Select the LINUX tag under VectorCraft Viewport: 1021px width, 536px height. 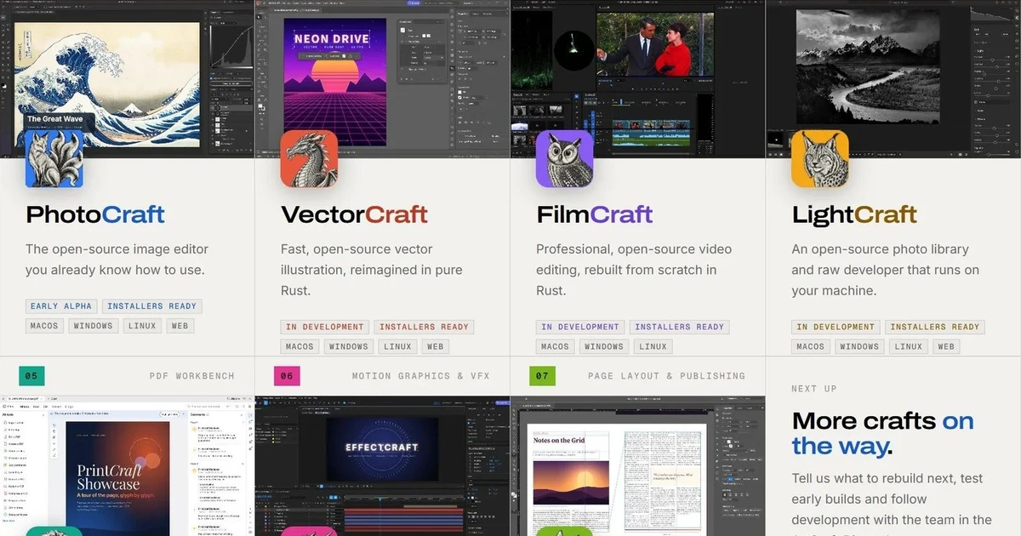(x=397, y=346)
